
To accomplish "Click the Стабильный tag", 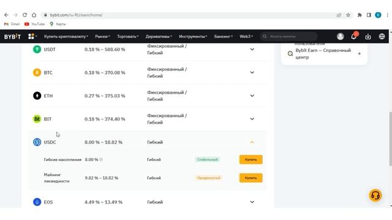I will 208,159.
